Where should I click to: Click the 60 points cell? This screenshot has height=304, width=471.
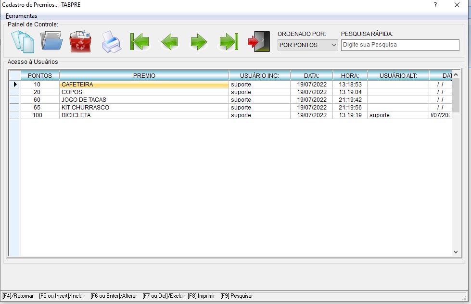[40, 100]
